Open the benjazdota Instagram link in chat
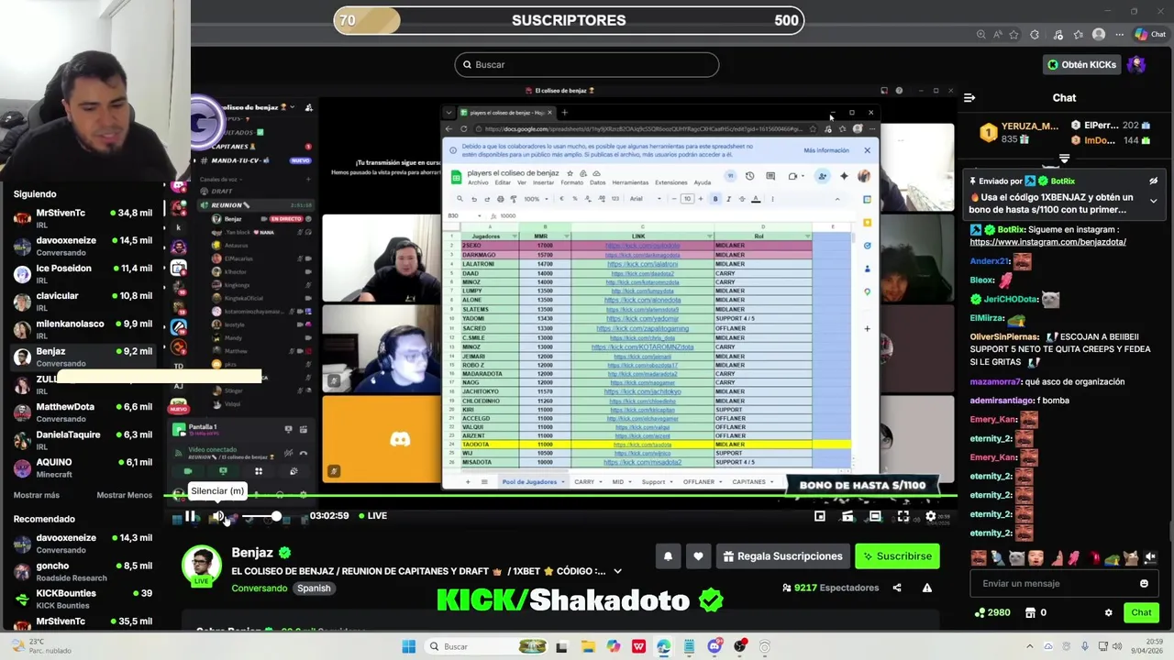The width and height of the screenshot is (1174, 660). 1047,242
